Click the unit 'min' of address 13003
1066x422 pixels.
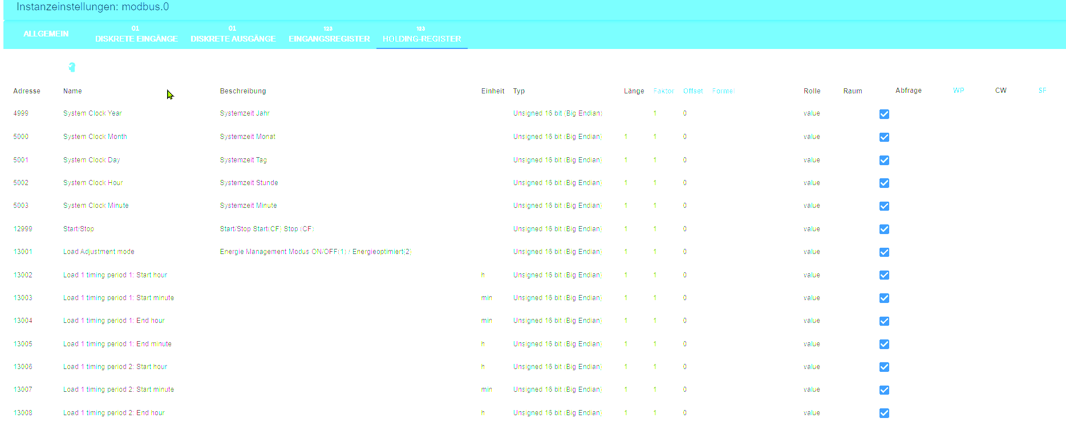[x=487, y=298]
